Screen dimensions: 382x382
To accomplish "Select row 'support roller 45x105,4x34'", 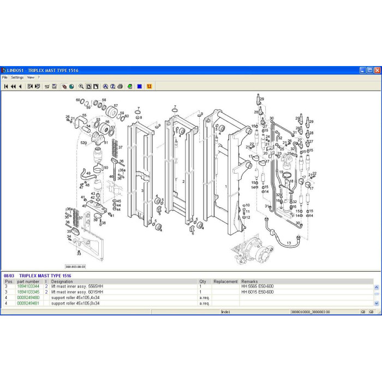I will pos(188,297).
